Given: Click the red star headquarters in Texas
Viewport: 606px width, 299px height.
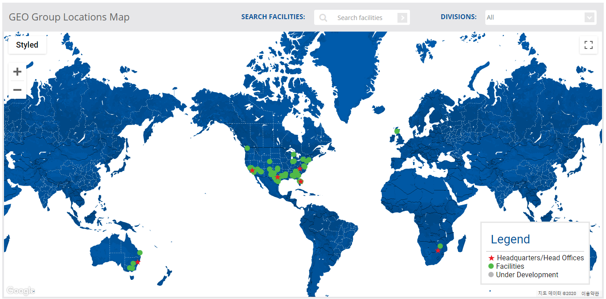Looking at the screenshot, I should point(278,177).
